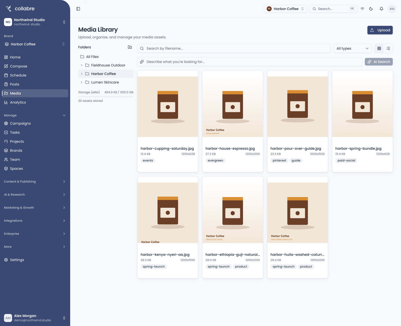Open the top bar Harbor Coffee brand switcher
401x326 pixels.
[x=285, y=9]
